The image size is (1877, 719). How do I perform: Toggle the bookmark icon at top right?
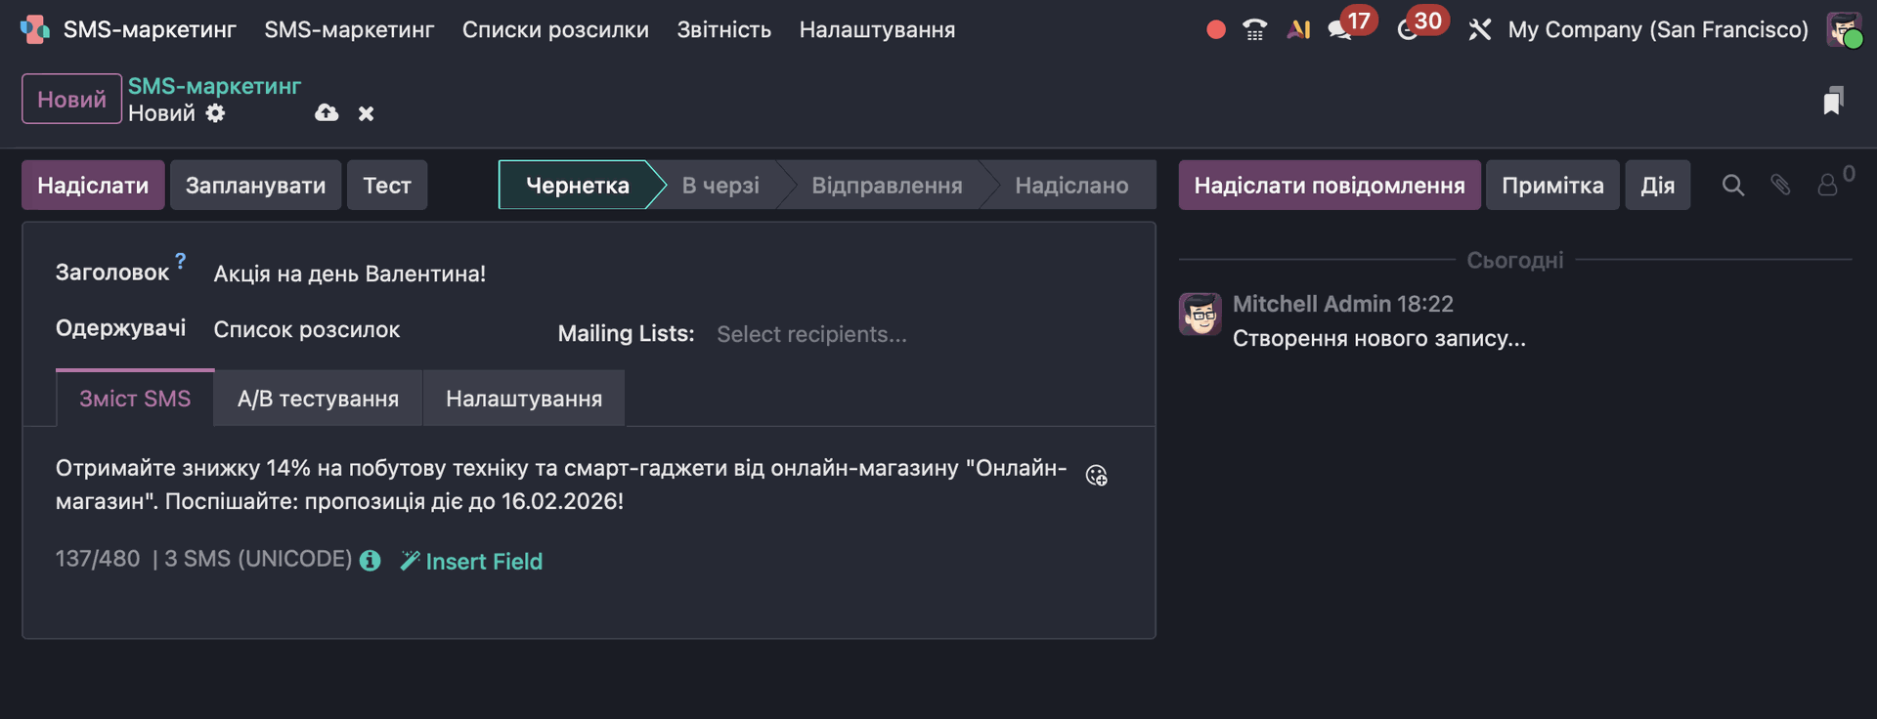1833,101
